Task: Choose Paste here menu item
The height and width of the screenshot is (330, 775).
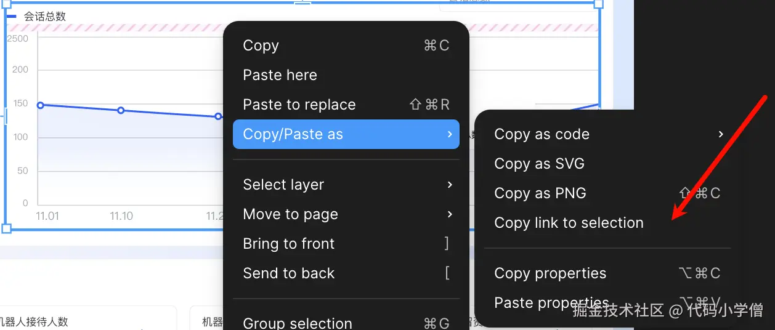Action: 280,75
